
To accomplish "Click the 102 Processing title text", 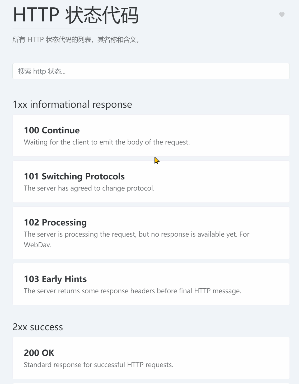I will pos(55,223).
